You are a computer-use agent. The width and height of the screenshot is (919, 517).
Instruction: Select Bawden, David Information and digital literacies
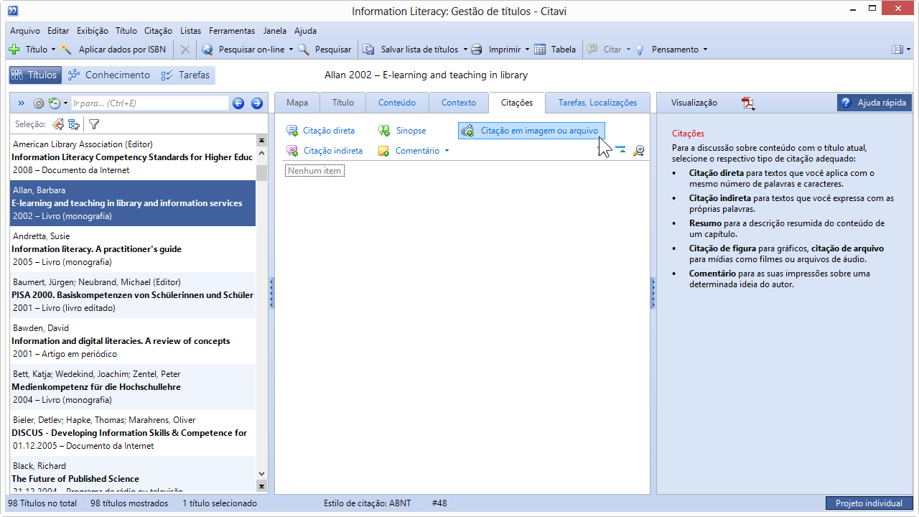133,341
